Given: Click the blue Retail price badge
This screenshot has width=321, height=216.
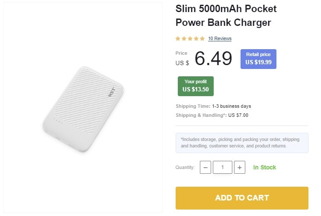Looking at the screenshot, I should (x=258, y=59).
